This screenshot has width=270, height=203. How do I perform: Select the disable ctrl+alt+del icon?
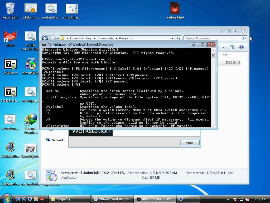31,40
